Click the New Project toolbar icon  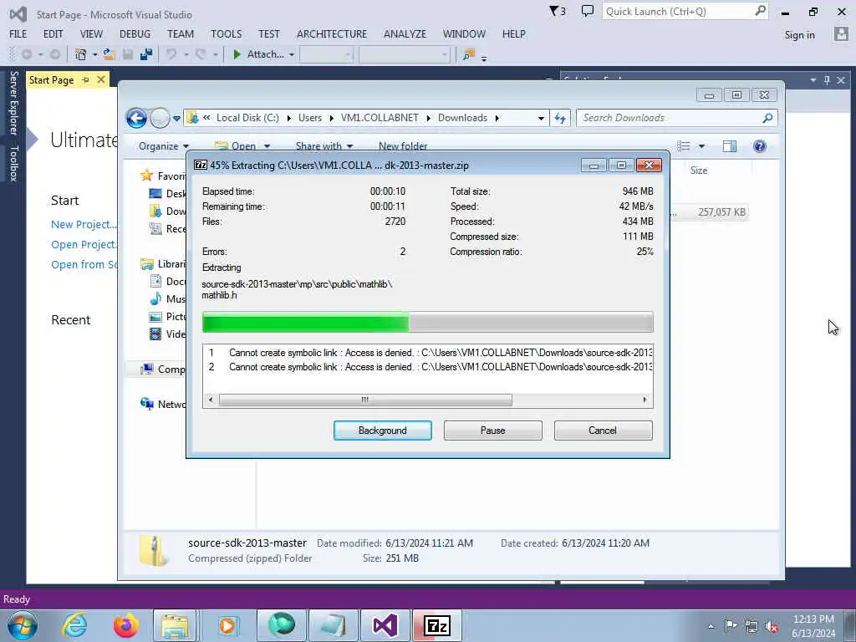tap(81, 54)
